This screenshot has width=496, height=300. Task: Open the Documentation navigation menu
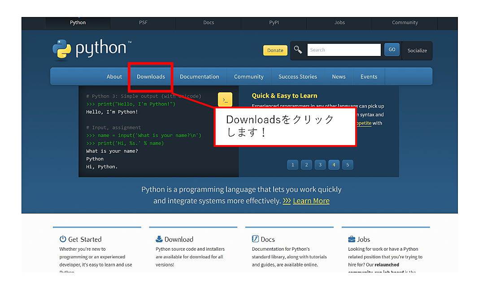[199, 77]
